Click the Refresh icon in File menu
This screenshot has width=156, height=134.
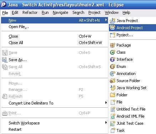click(5, 96)
